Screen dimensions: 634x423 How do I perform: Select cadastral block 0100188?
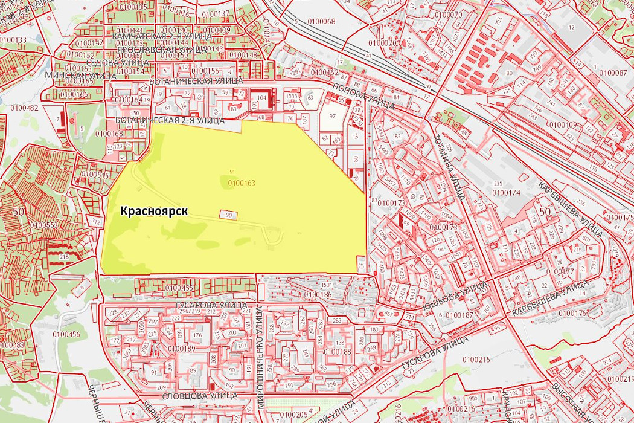point(337,352)
